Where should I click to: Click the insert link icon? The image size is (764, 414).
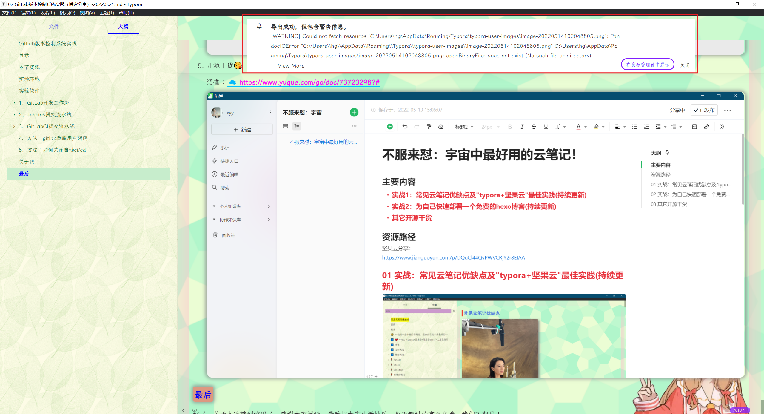(706, 127)
